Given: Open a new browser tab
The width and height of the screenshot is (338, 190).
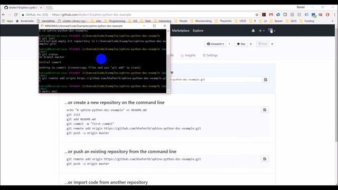Looking at the screenshot, I should click(49, 7).
